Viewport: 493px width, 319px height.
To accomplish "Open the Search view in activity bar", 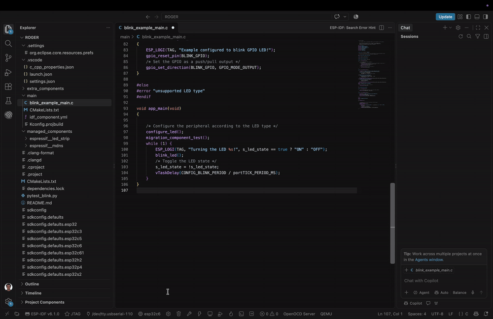I will tap(8, 44).
